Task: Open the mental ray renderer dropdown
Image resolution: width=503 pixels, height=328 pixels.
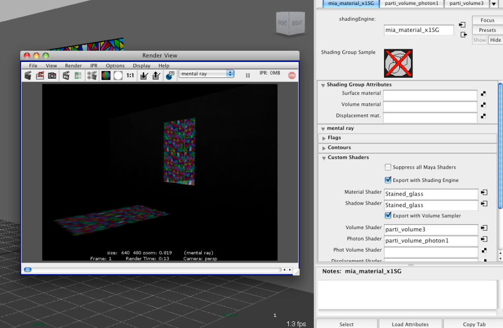Action: (x=206, y=74)
